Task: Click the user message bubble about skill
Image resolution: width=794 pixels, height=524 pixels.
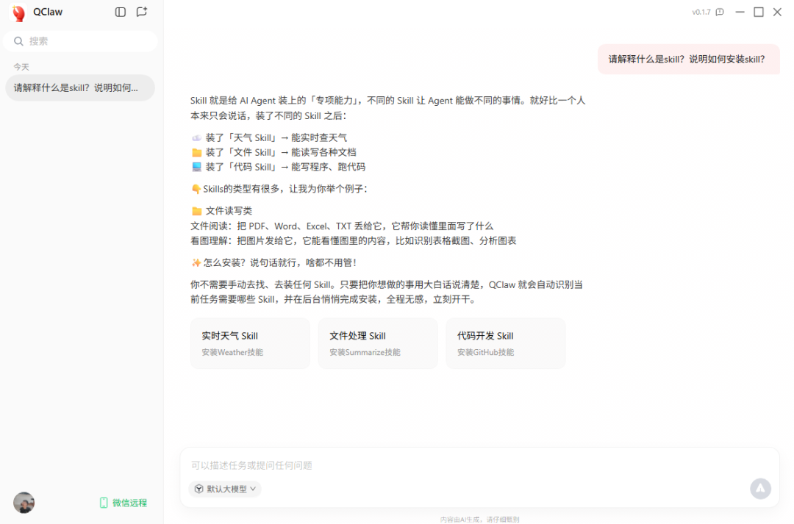Action: point(689,60)
